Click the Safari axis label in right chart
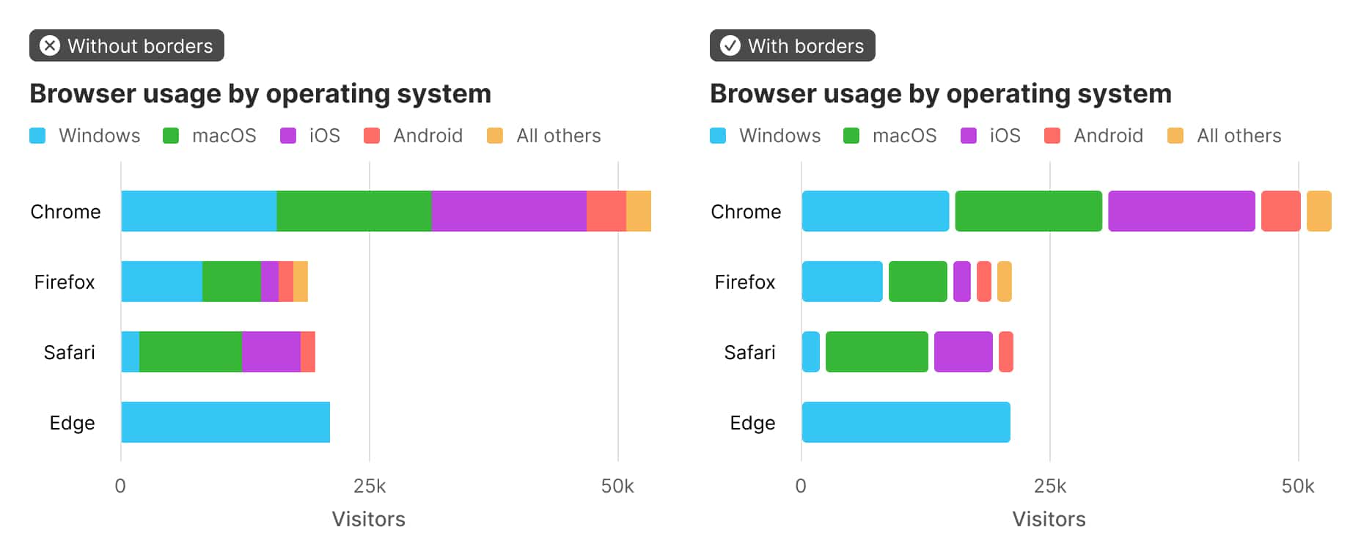The width and height of the screenshot is (1361, 560). click(x=749, y=353)
